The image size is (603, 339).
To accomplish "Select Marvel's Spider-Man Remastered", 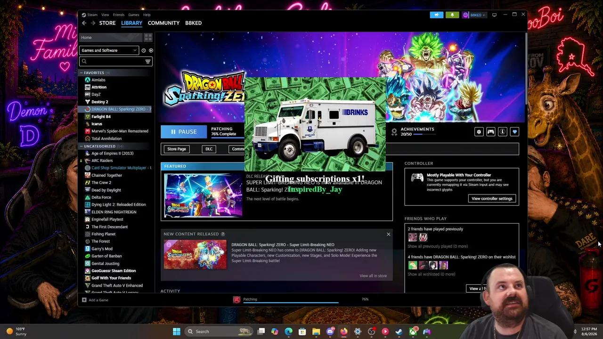I will pyautogui.click(x=120, y=131).
